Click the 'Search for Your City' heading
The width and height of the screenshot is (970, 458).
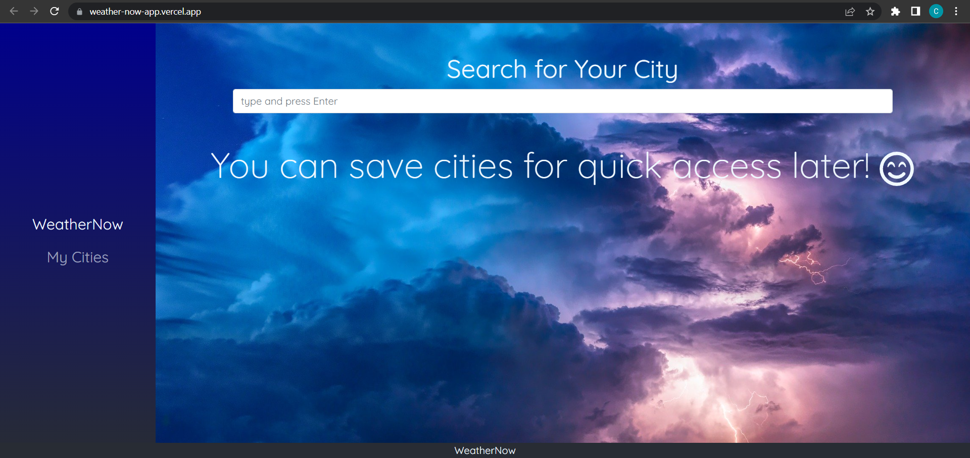[x=562, y=69]
